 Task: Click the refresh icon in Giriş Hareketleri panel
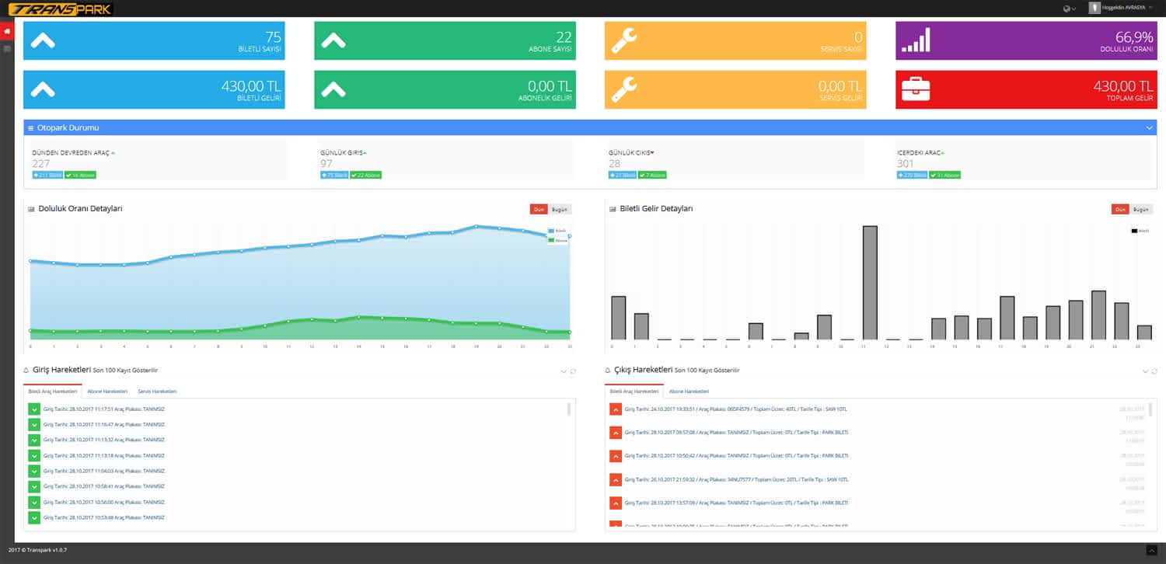[573, 371]
